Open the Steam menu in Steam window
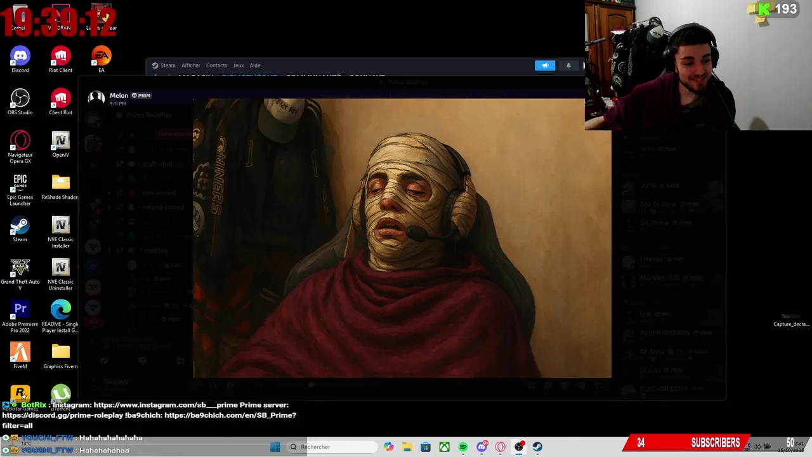 click(164, 65)
